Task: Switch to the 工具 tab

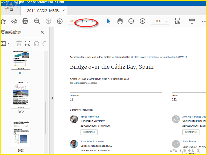Action: click(9, 10)
